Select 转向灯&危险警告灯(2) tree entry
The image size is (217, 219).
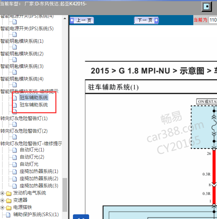pos(24,131)
